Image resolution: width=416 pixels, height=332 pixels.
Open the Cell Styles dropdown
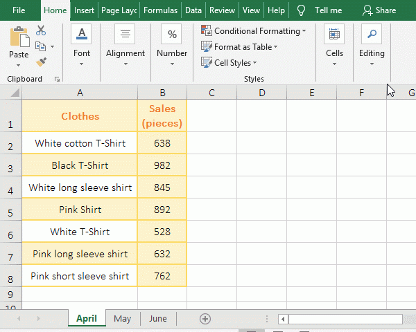(254, 63)
